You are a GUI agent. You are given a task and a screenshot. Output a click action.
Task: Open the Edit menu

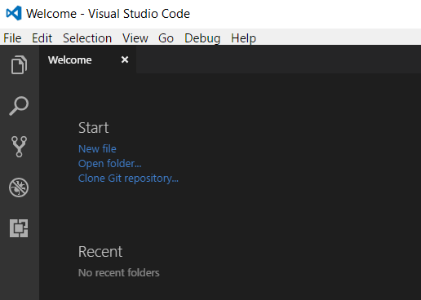[x=42, y=38]
